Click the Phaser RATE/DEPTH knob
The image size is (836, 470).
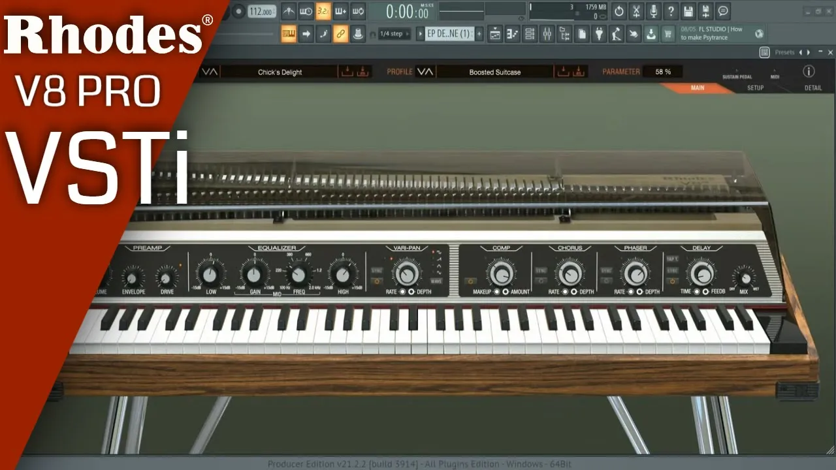635,273
